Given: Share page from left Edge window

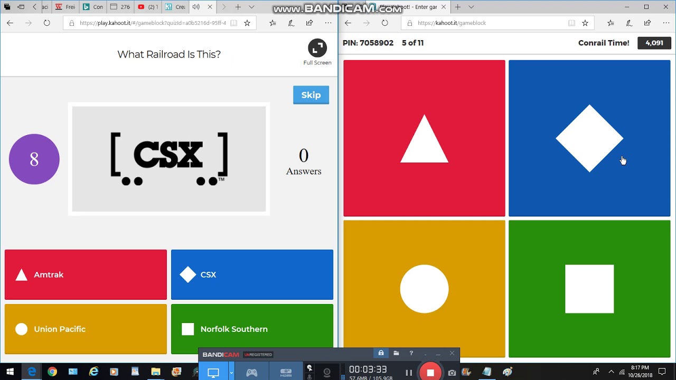Looking at the screenshot, I should click(x=309, y=23).
